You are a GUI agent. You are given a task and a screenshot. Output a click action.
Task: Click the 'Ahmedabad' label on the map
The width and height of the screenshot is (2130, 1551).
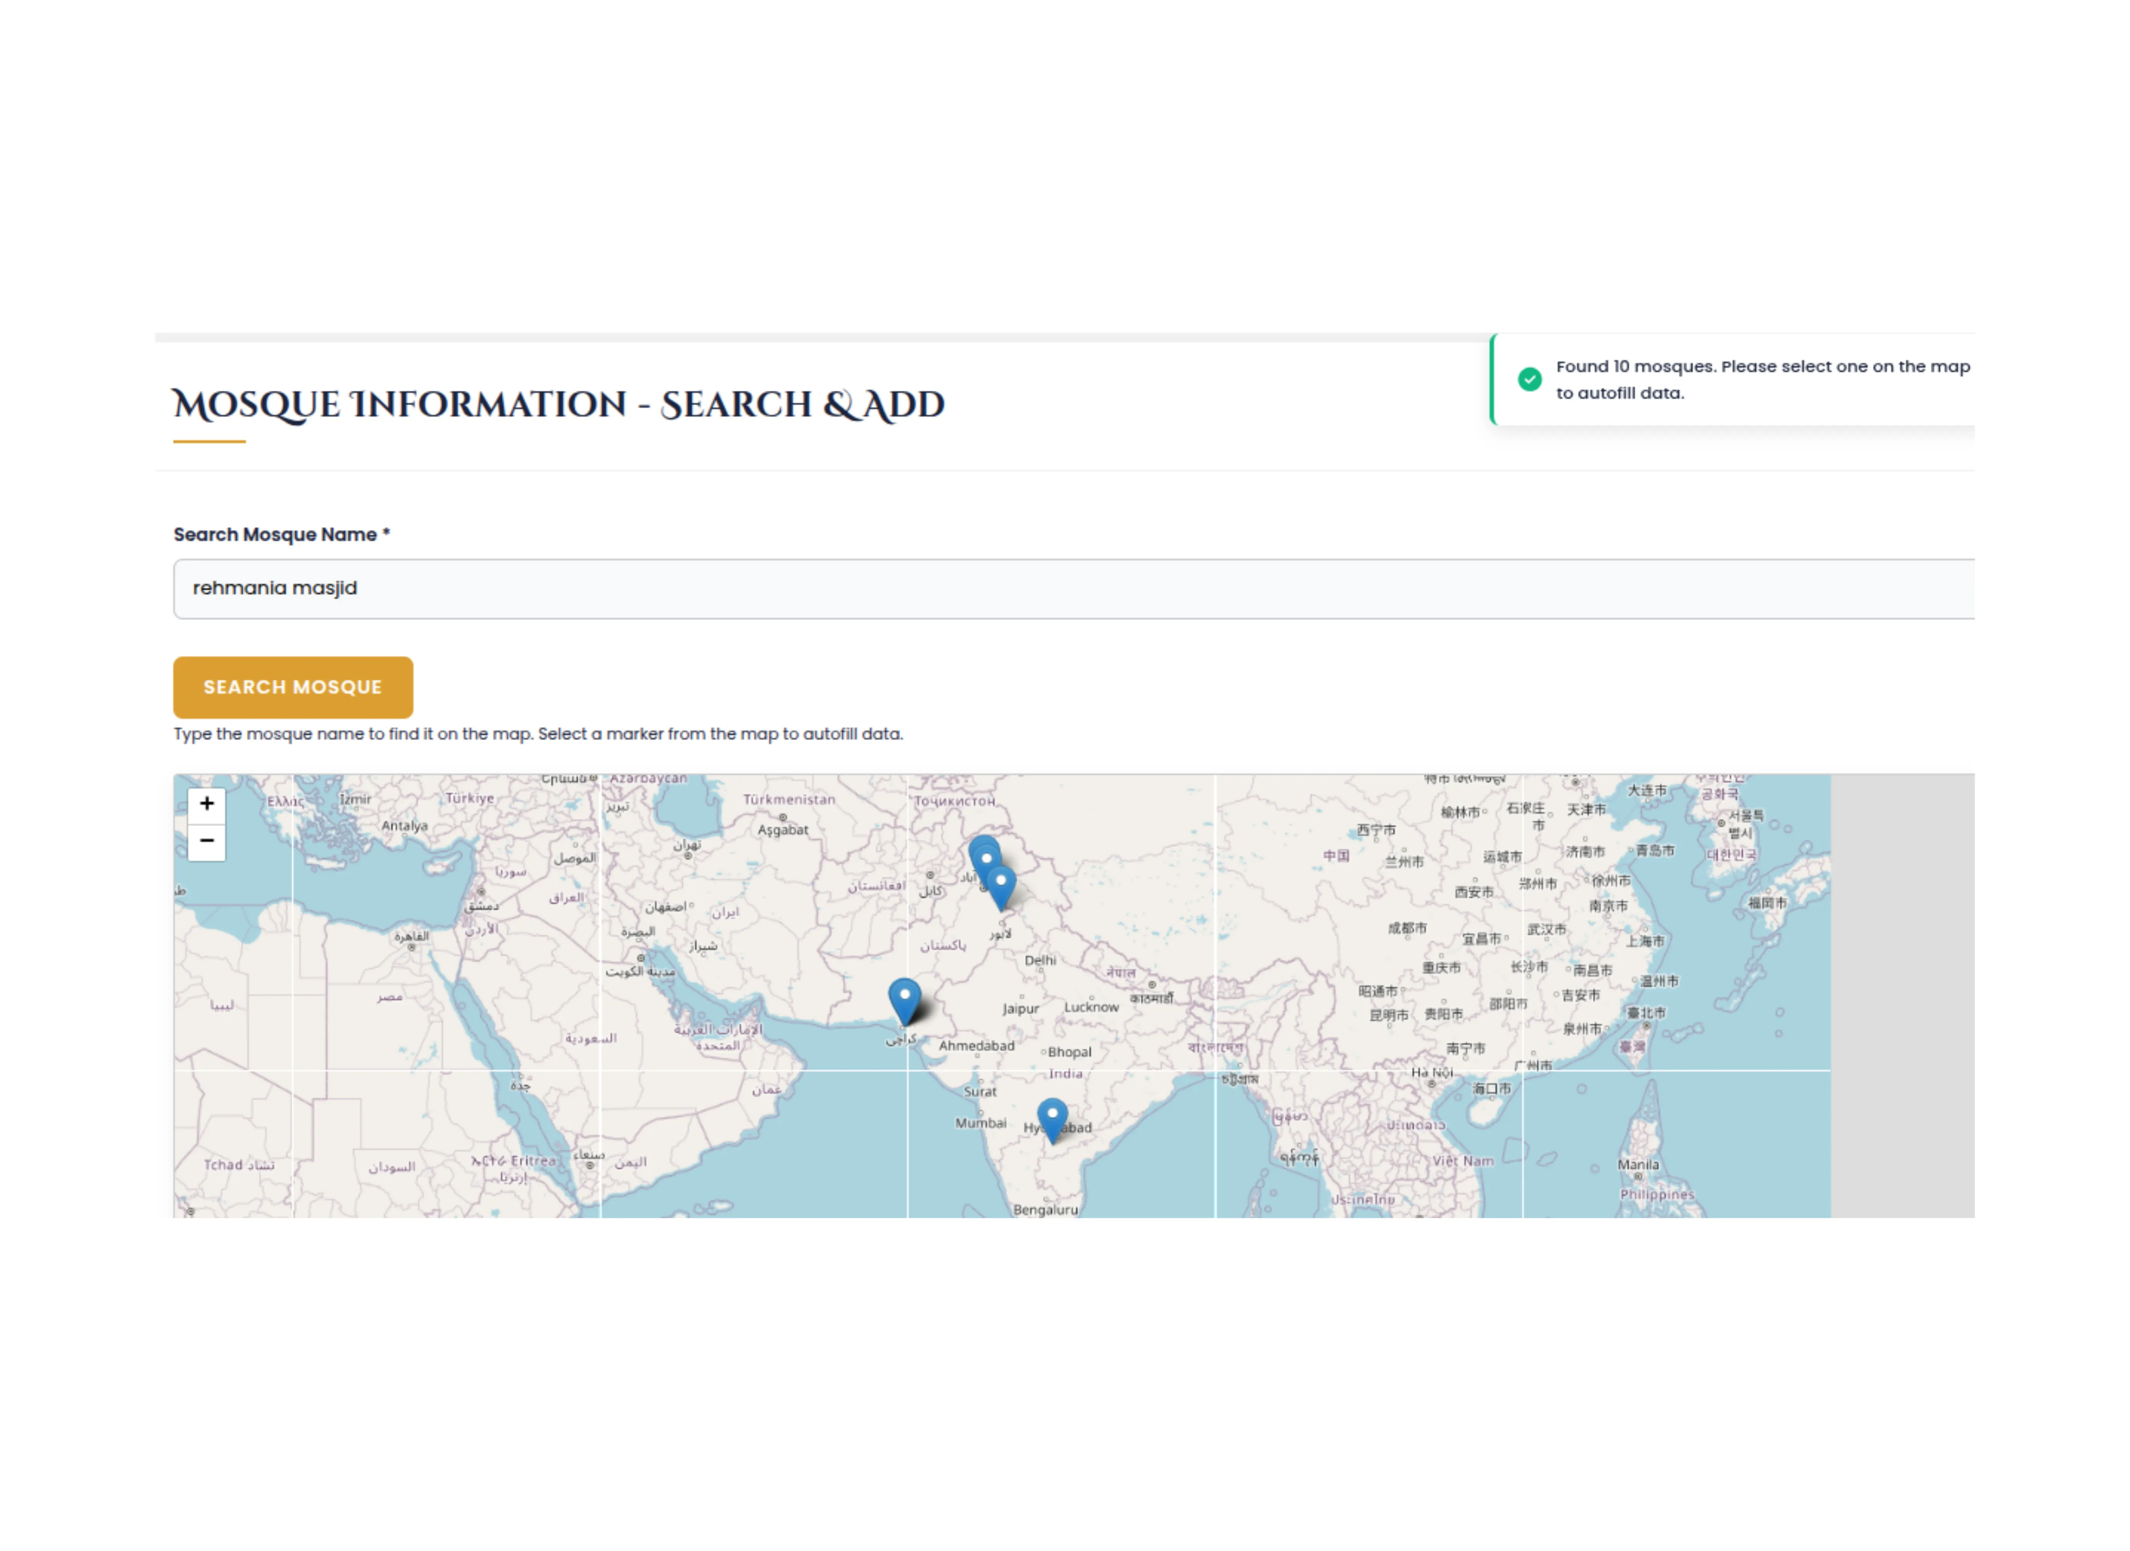pyautogui.click(x=977, y=1046)
